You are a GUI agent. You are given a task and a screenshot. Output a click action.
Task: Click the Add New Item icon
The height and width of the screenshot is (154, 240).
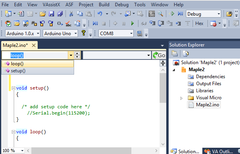point(21,14)
